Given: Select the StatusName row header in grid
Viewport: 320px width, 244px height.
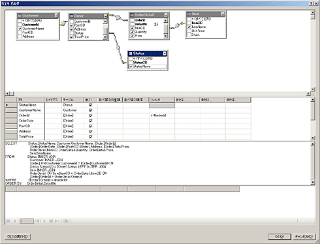Looking at the screenshot, I should coord(11,105).
